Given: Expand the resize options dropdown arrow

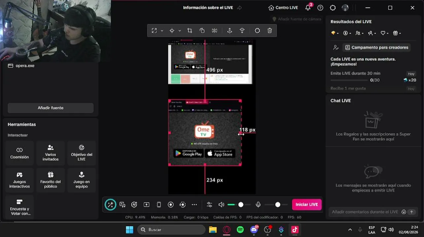Looking at the screenshot, I should (x=162, y=31).
